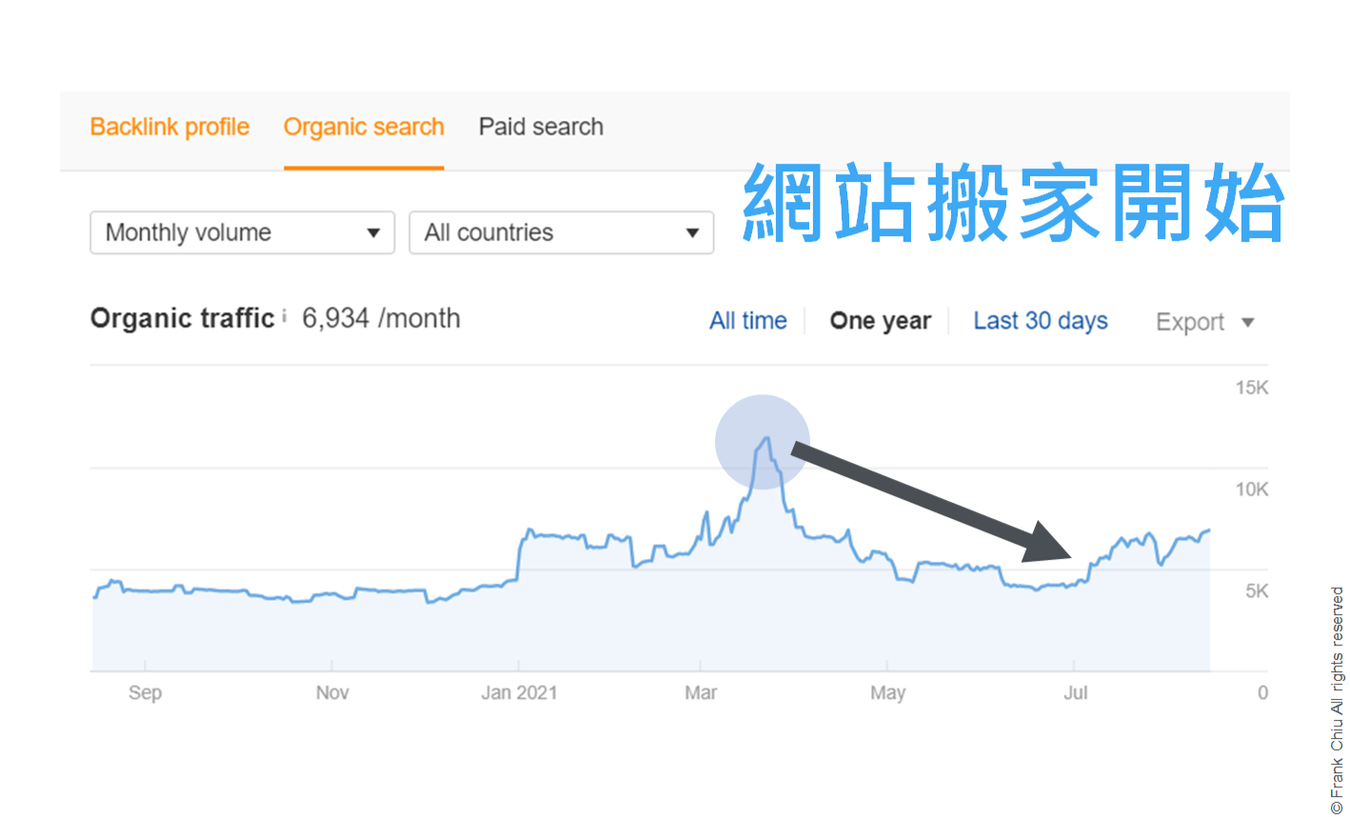Click the All countries dropdown caret arrow
This screenshot has height=817, width=1350.
[x=693, y=232]
